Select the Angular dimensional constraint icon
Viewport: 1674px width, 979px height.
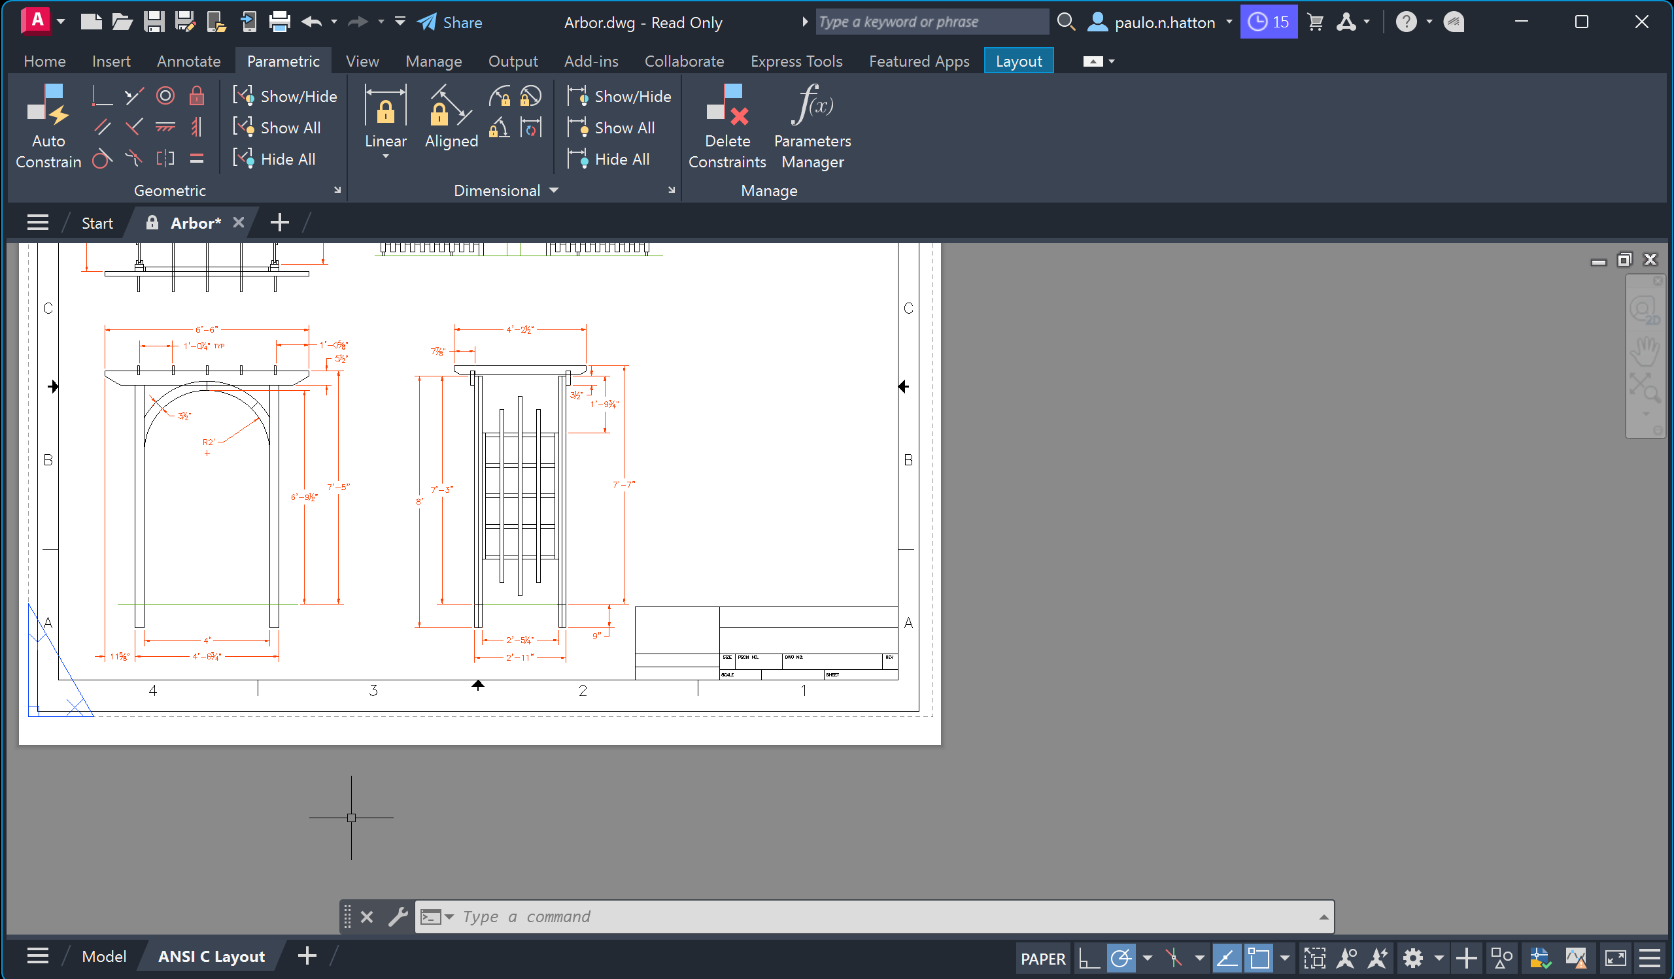tap(500, 127)
